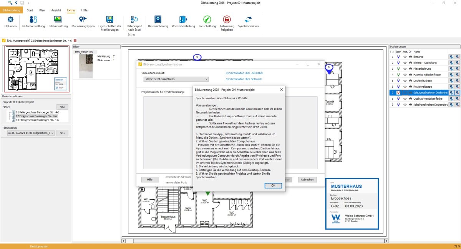
Task: Select the IMG_20200129 image thumbnail
Action: point(86,66)
